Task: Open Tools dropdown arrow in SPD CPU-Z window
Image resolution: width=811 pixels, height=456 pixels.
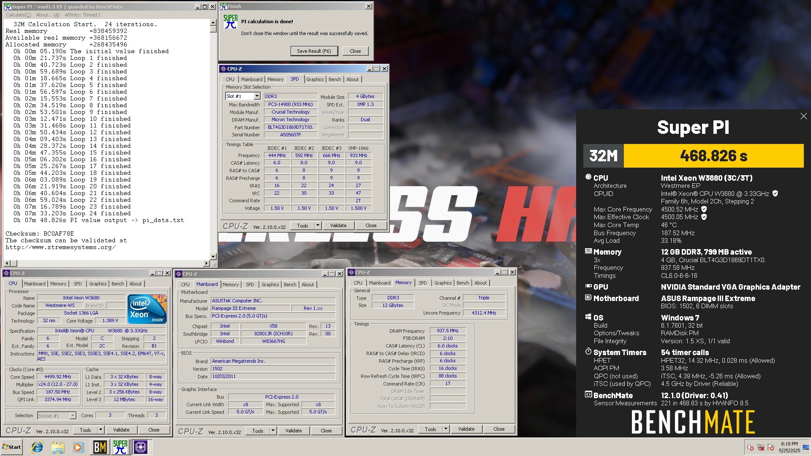Action: [x=318, y=225]
